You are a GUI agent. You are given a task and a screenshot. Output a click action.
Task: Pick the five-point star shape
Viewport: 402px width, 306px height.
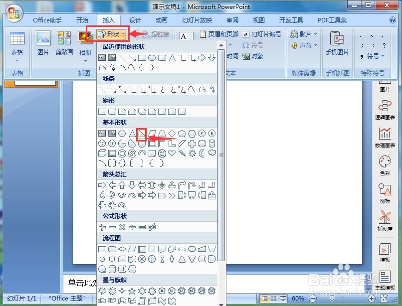[x=132, y=291]
